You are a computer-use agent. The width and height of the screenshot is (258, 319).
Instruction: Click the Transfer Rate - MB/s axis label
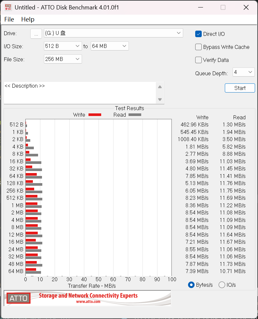click(x=92, y=286)
